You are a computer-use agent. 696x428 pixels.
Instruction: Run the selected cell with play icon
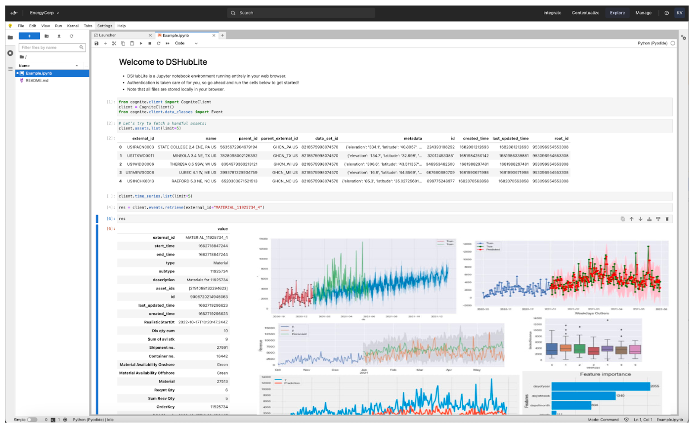click(141, 43)
